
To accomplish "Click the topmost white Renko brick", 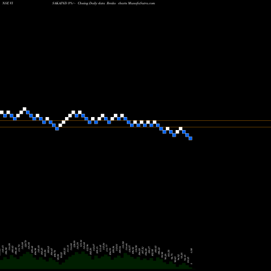I will 24,109.
